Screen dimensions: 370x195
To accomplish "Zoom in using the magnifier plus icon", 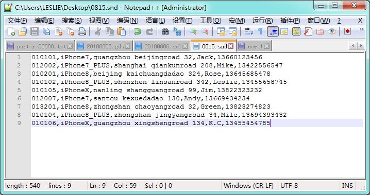I will pos(193,31).
